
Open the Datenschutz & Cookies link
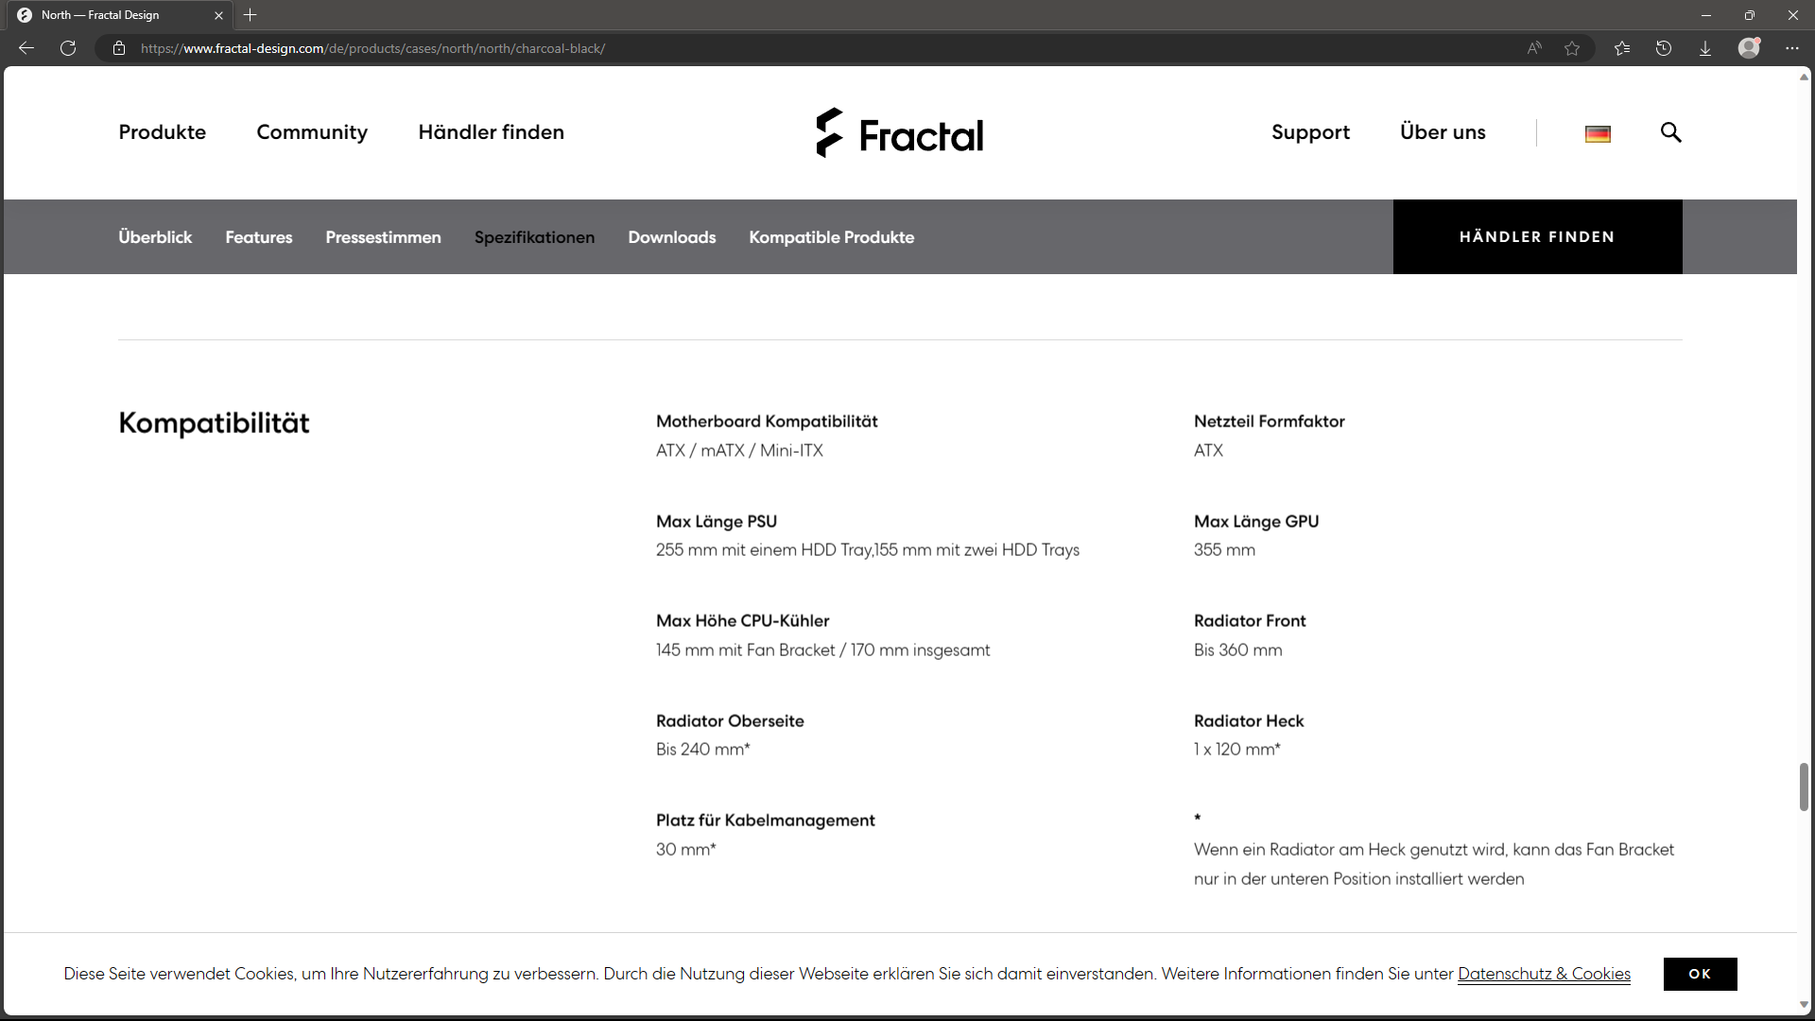point(1544,974)
